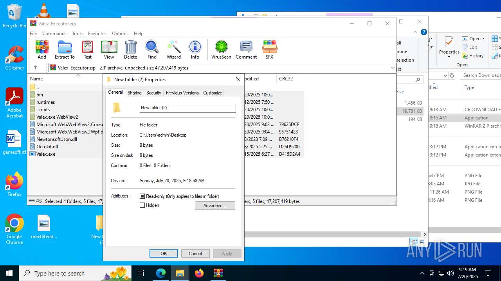Click the Comment toolbar icon

tap(246, 50)
